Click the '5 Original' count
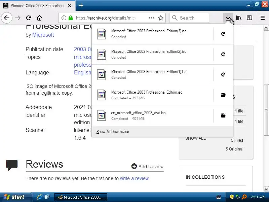Viewport: 269px width, 202px height. (234, 149)
